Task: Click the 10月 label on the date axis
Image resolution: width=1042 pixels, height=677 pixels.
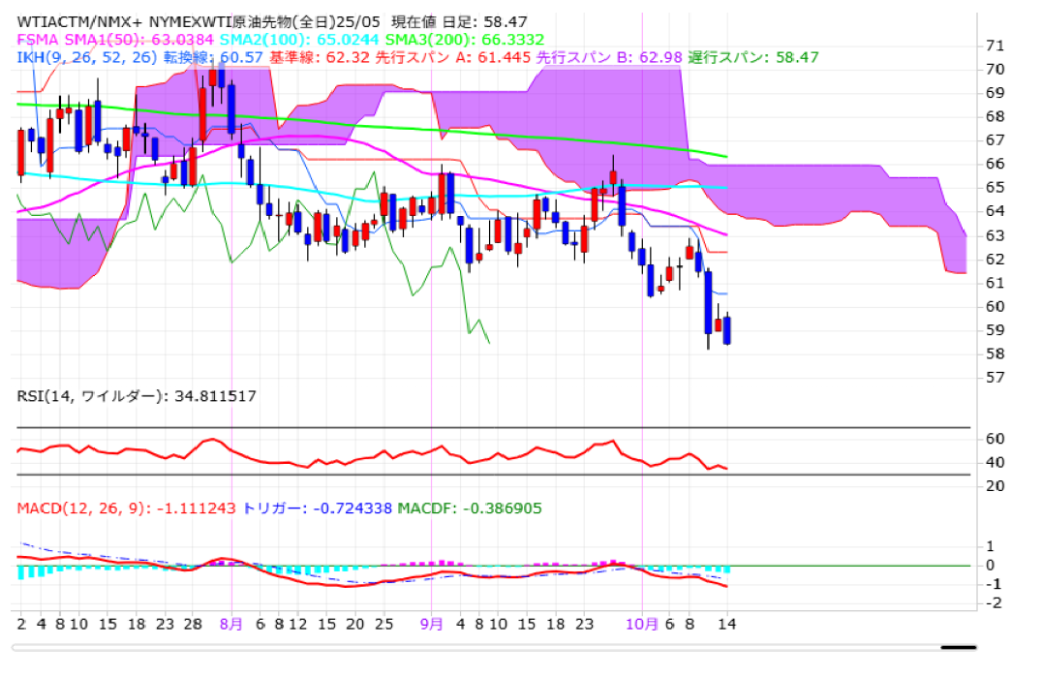Action: coord(641,625)
